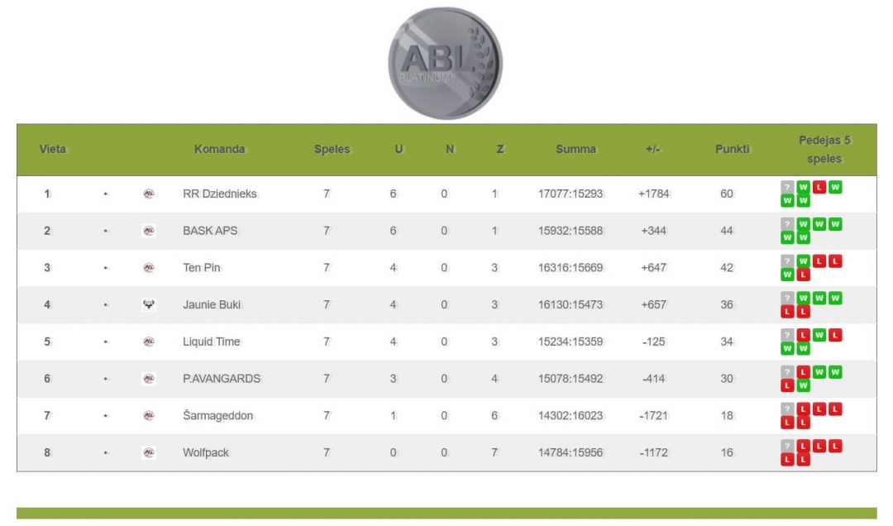Select score 15932:15588 for BASK APS
The image size is (893, 526).
[x=570, y=231]
